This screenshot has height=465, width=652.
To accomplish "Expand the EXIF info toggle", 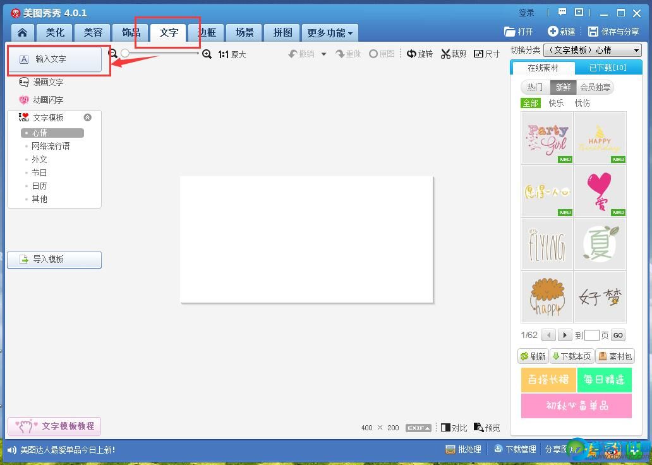I will (x=418, y=428).
